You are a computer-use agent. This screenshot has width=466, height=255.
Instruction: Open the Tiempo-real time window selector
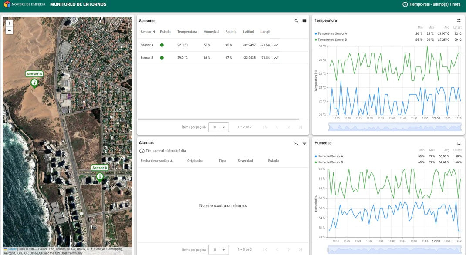431,4
